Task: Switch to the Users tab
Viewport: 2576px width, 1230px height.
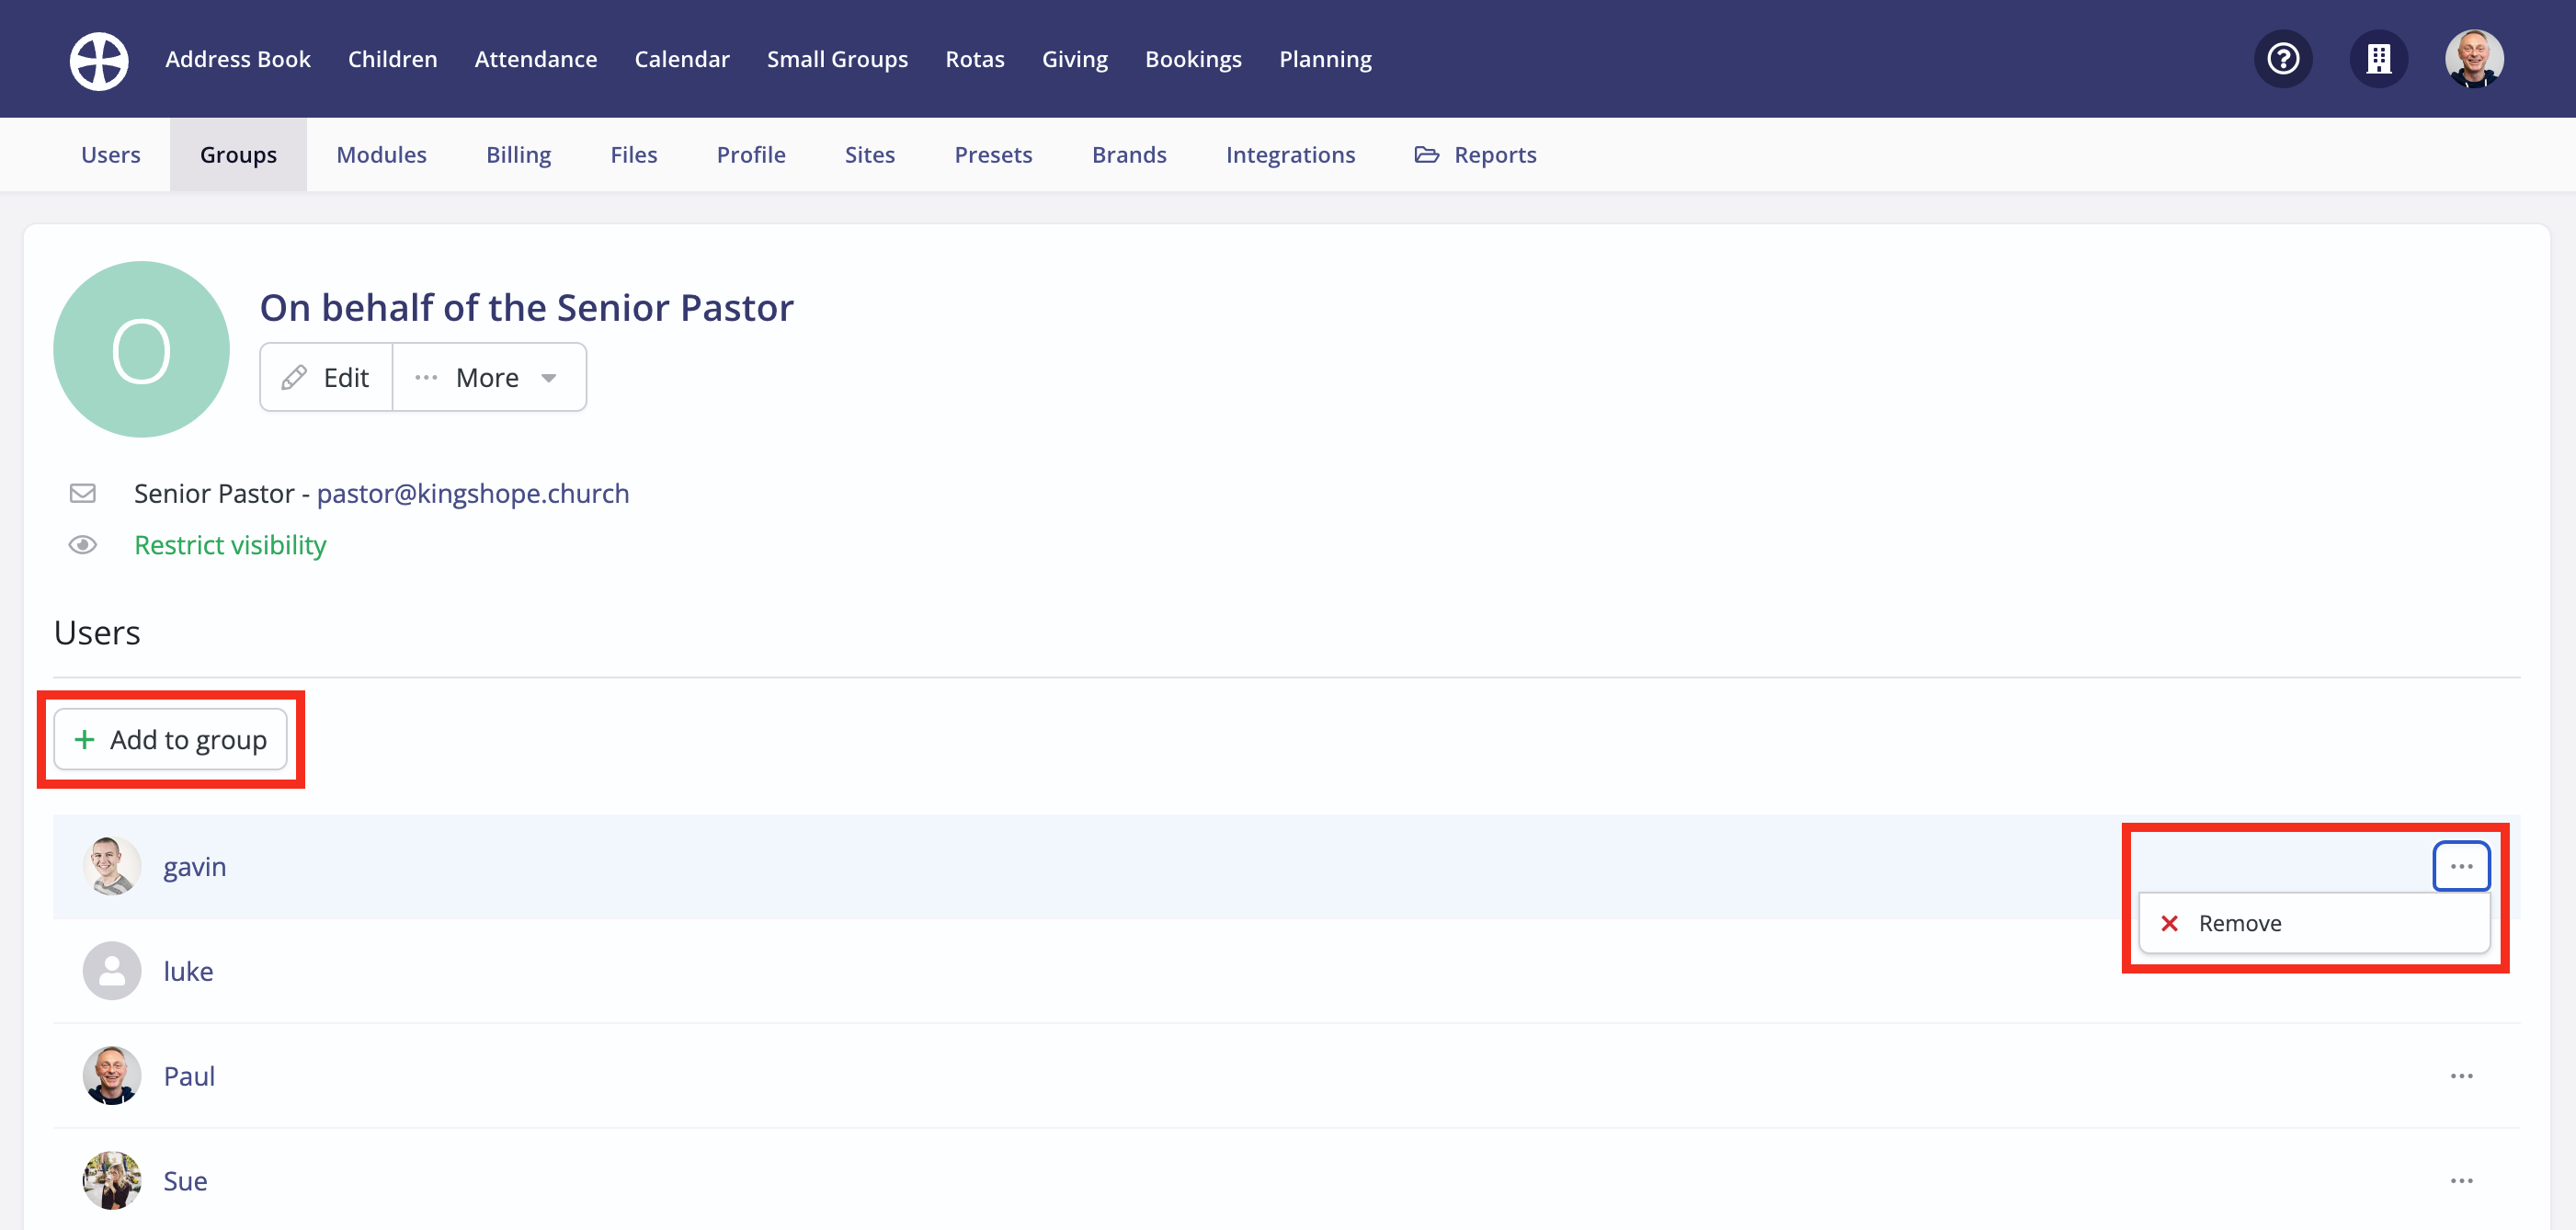Action: click(111, 155)
